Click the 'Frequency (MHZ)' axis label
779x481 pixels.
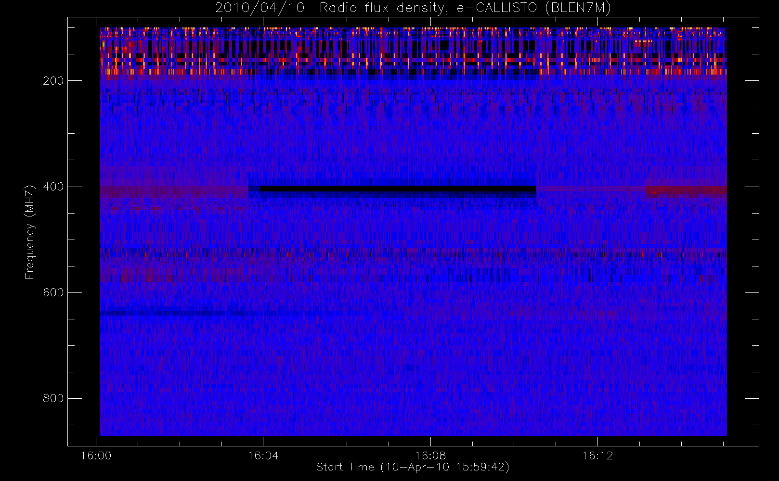(30, 232)
